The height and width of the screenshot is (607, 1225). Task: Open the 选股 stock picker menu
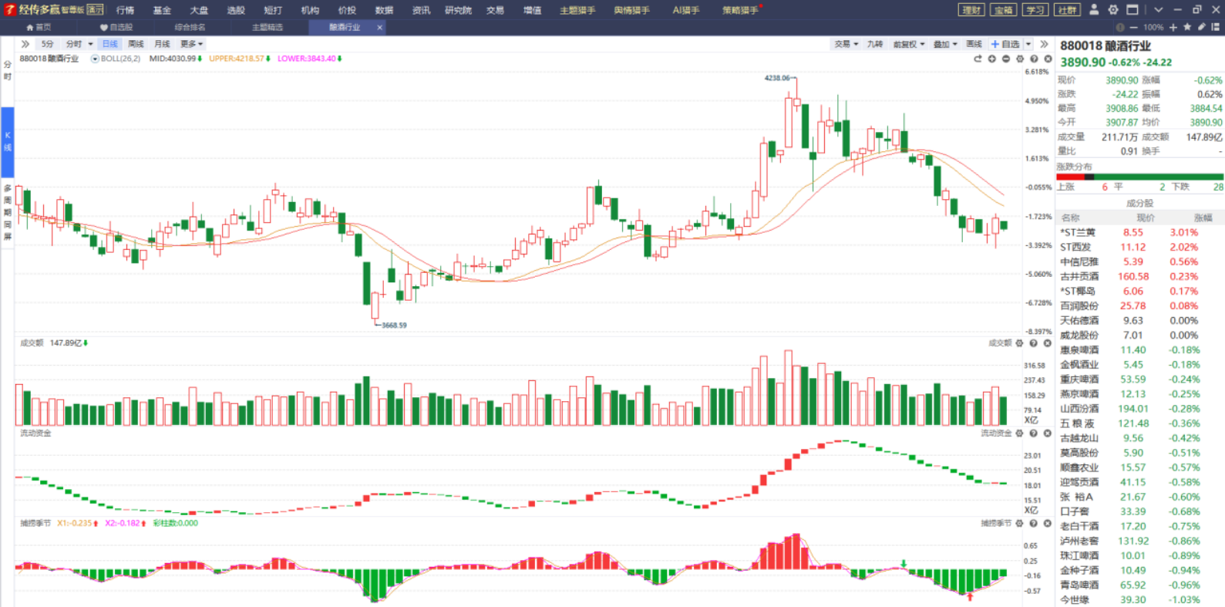pyautogui.click(x=236, y=10)
